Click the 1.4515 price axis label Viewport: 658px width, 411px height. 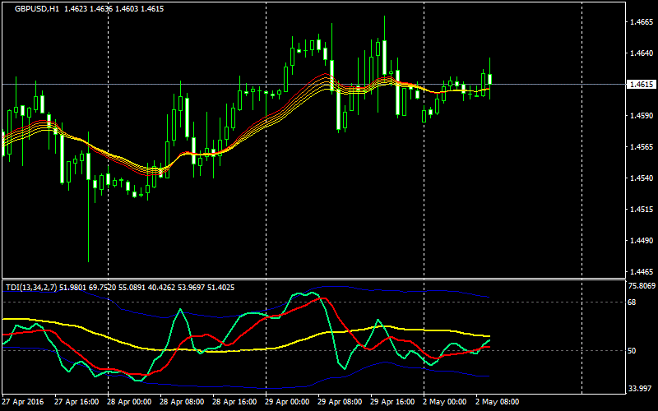(x=642, y=210)
